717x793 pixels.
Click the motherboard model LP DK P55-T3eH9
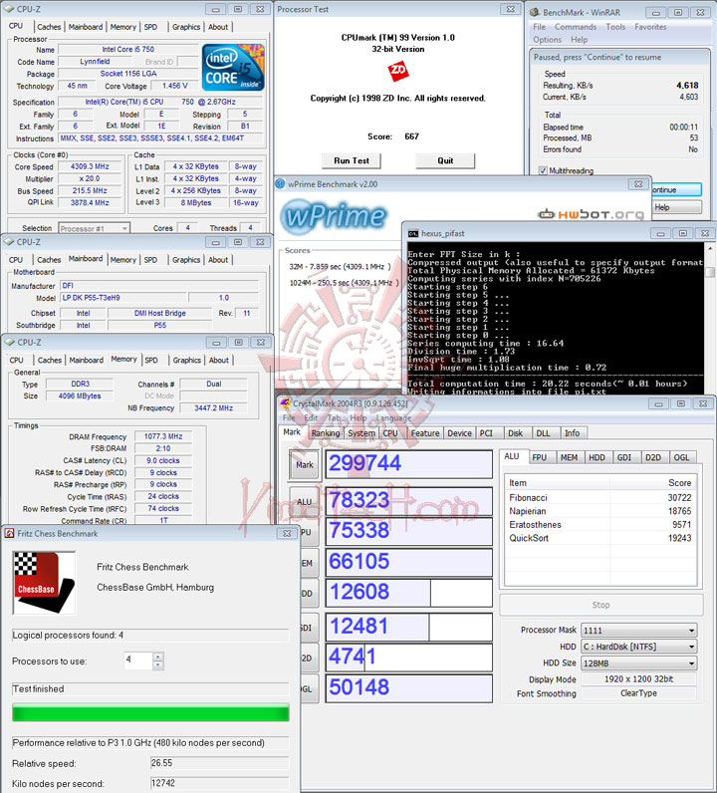[x=122, y=298]
